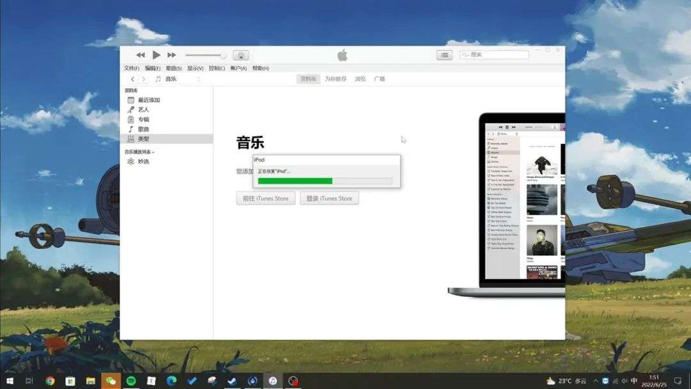691x389 pixels.
Task: Open the Up Next list view icon
Action: click(x=444, y=55)
